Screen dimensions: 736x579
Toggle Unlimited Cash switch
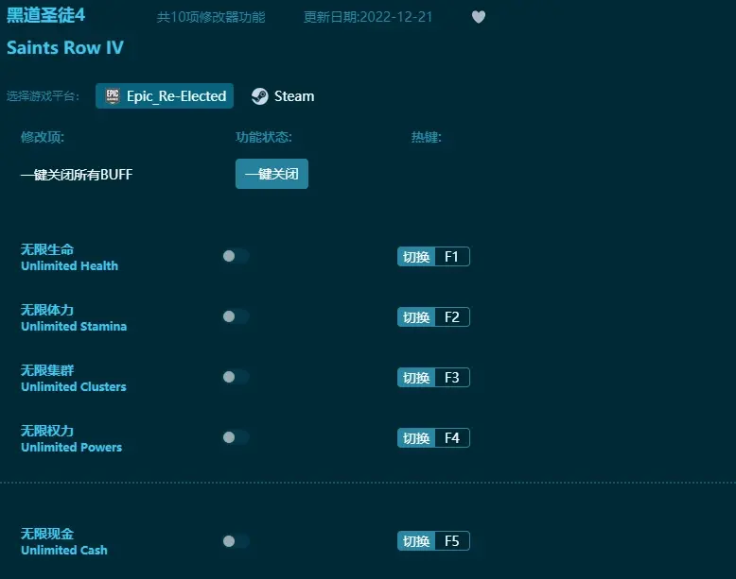[236, 541]
